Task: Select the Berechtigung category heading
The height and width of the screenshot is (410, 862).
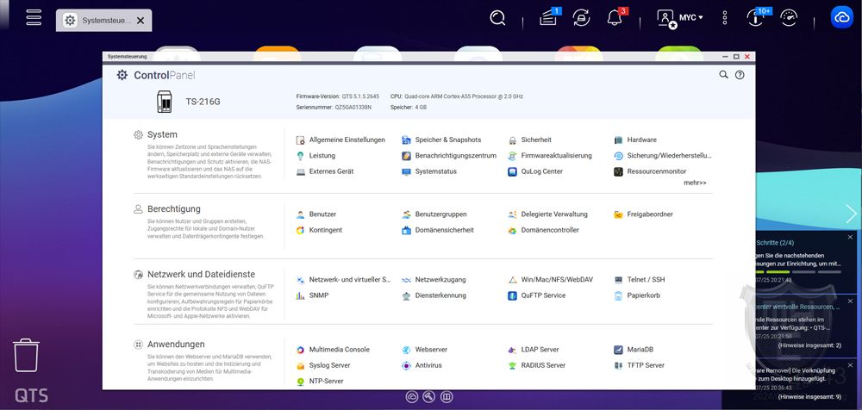Action: click(x=174, y=208)
